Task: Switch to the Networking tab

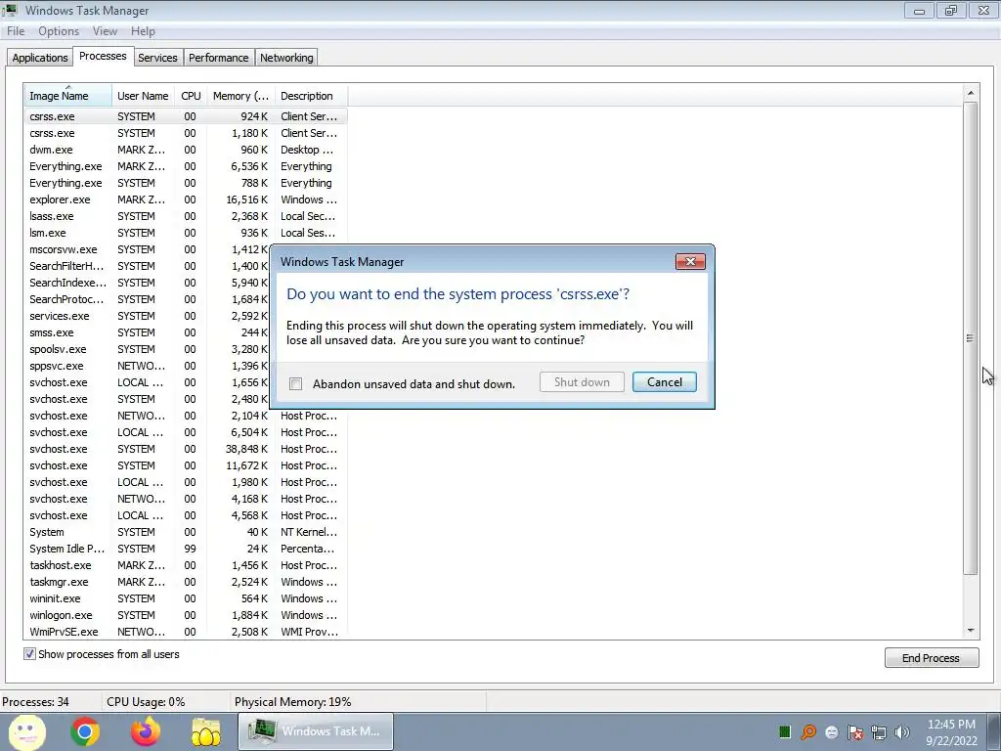Action: pos(286,58)
